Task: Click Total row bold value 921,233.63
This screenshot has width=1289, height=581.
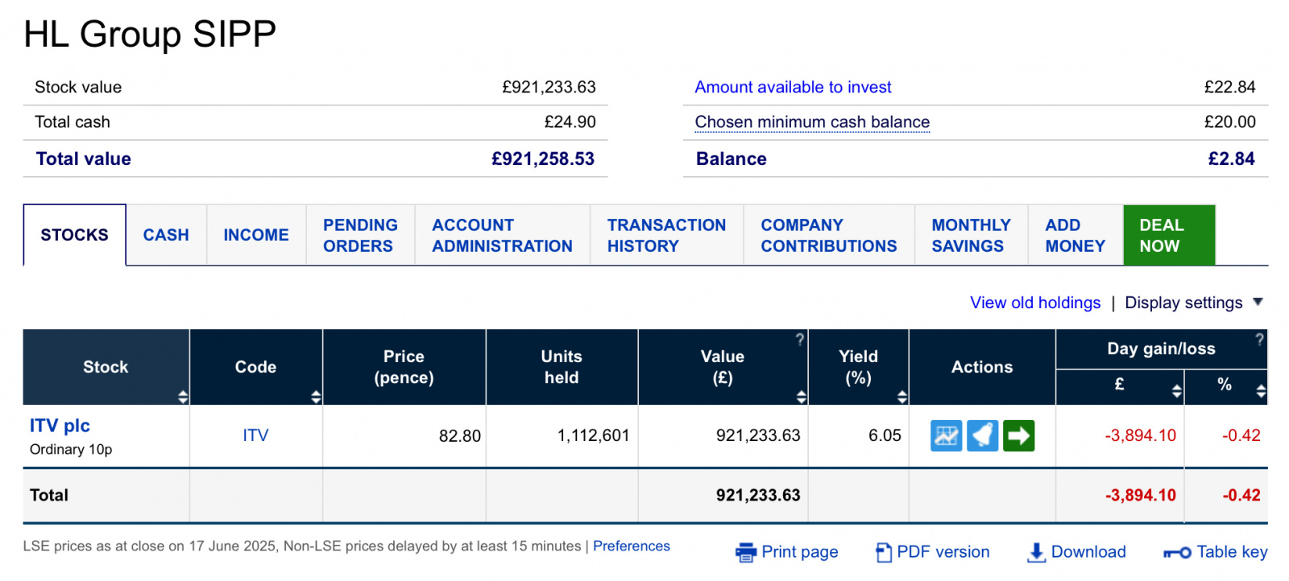Action: tap(758, 495)
